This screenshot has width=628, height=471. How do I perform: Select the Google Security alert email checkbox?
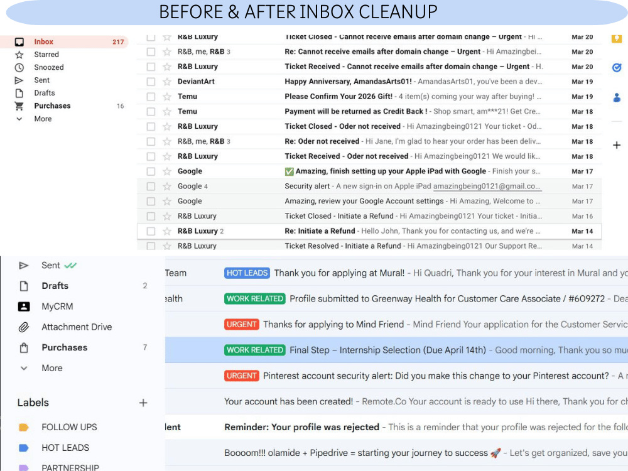coord(151,187)
